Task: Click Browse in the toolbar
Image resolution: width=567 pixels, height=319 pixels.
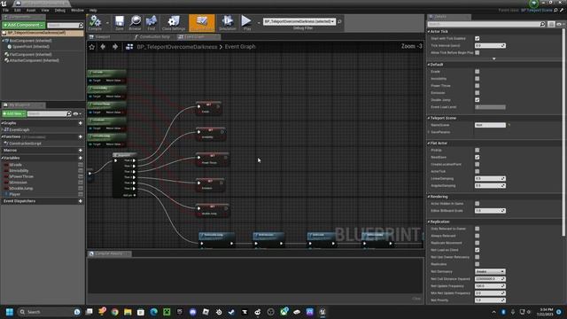Action: 135,22
